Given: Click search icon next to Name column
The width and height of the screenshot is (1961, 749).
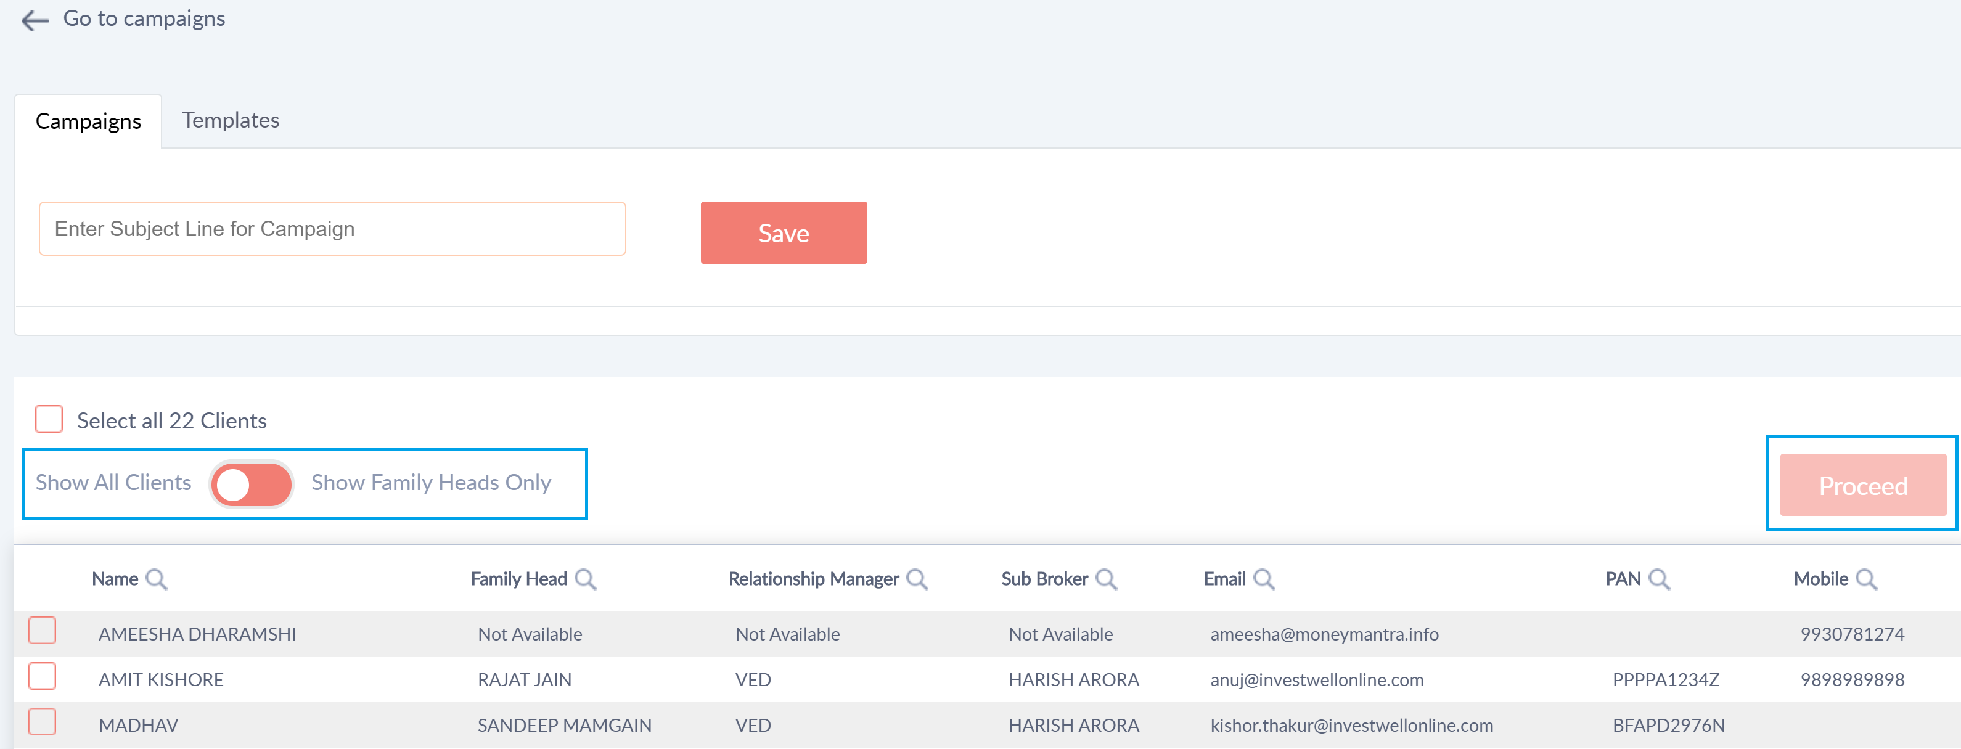Looking at the screenshot, I should [156, 579].
